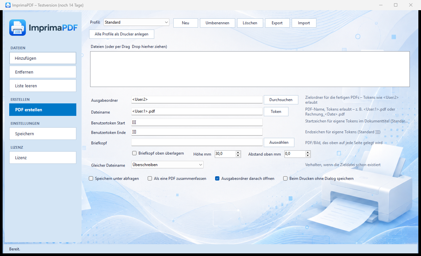Focus the Benutzertoken Ende field
The height and width of the screenshot is (256, 421).
[x=197, y=132]
